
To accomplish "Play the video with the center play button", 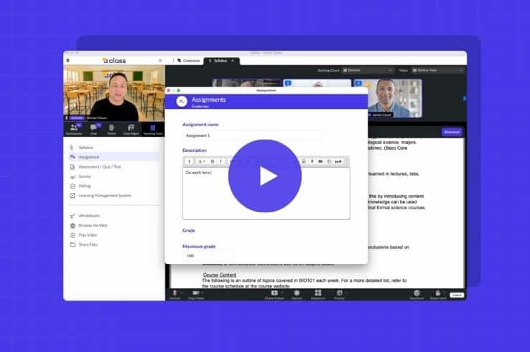I will (x=265, y=176).
